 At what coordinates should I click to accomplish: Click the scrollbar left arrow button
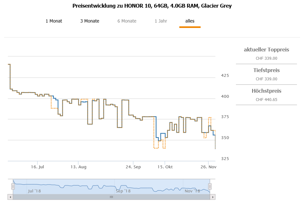(10, 197)
